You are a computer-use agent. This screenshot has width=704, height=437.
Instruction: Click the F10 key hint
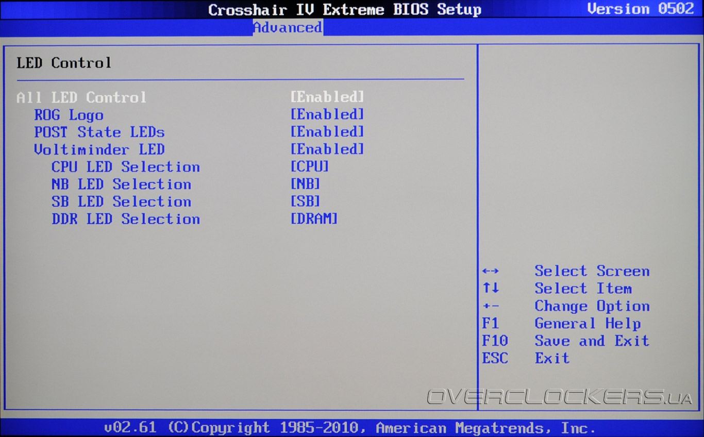pyautogui.click(x=495, y=341)
